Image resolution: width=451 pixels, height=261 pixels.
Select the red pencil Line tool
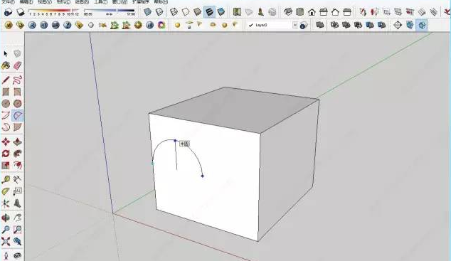click(6, 80)
